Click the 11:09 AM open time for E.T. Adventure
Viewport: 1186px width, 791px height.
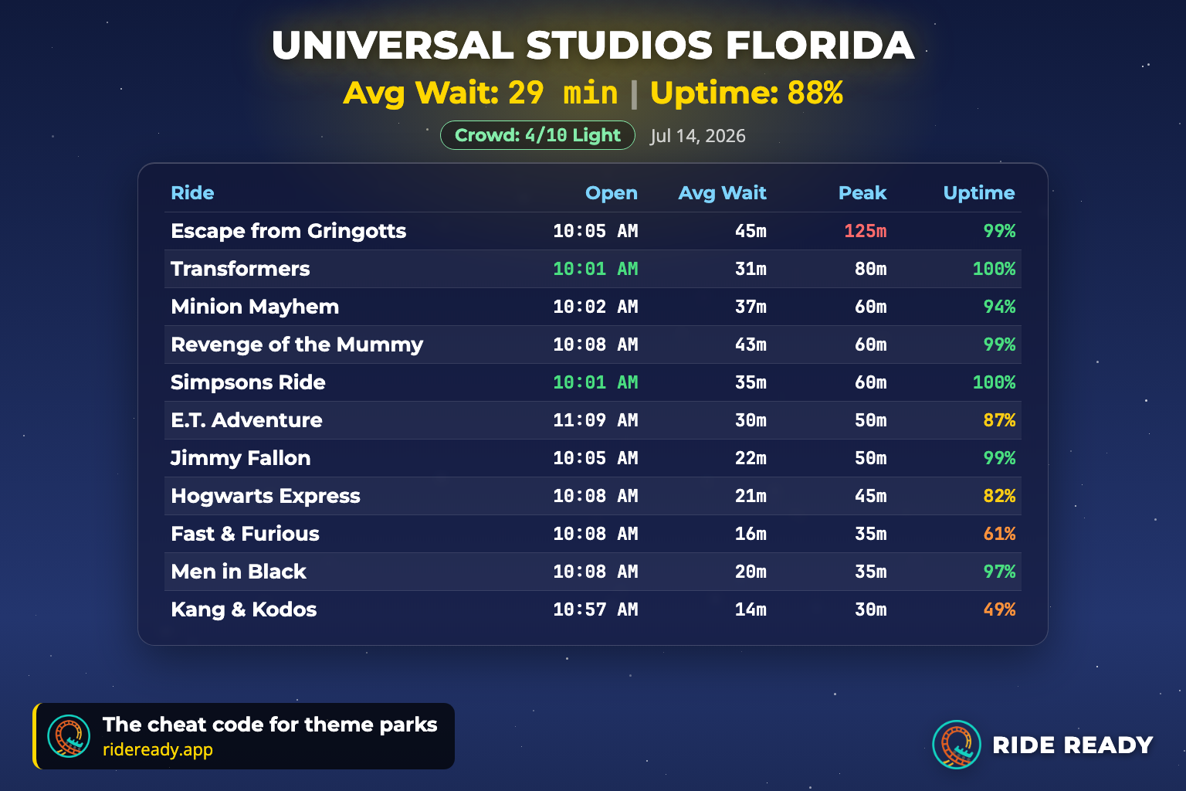[595, 420]
